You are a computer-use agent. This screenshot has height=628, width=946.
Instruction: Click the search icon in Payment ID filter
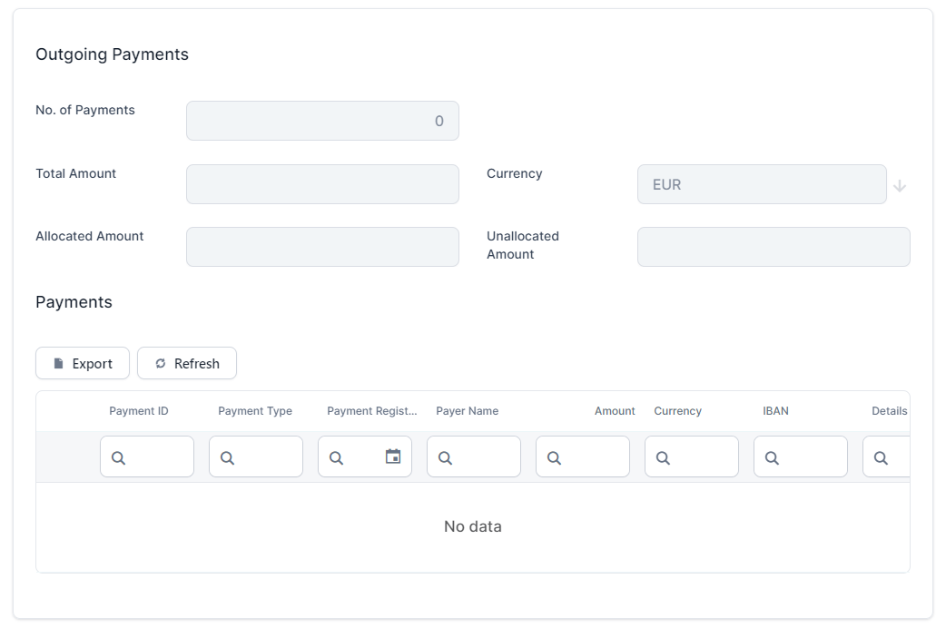point(119,457)
